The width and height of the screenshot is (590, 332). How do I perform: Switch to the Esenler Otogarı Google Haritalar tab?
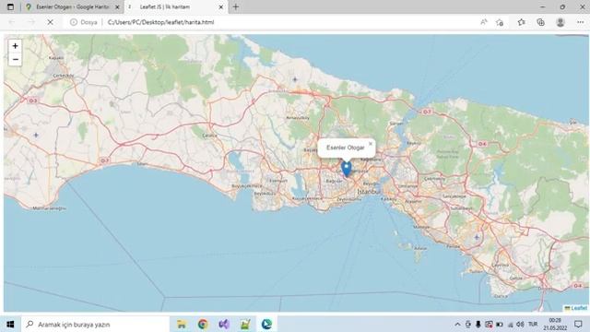[x=72, y=6]
